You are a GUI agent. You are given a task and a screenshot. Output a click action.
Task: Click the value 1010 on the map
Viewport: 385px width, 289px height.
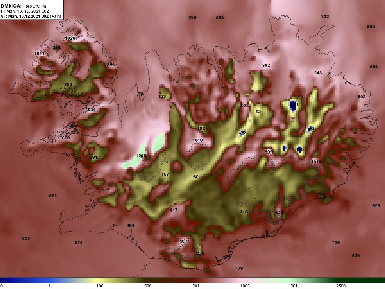[x=198, y=141]
